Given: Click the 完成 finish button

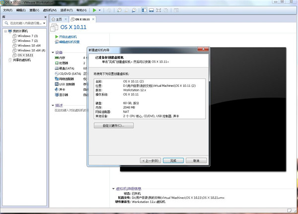Looking at the screenshot, I should click(x=173, y=160).
